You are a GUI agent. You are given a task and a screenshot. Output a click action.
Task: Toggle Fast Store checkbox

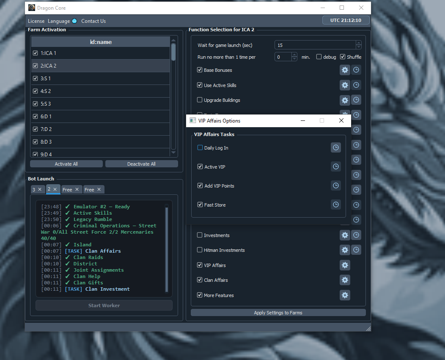point(200,205)
